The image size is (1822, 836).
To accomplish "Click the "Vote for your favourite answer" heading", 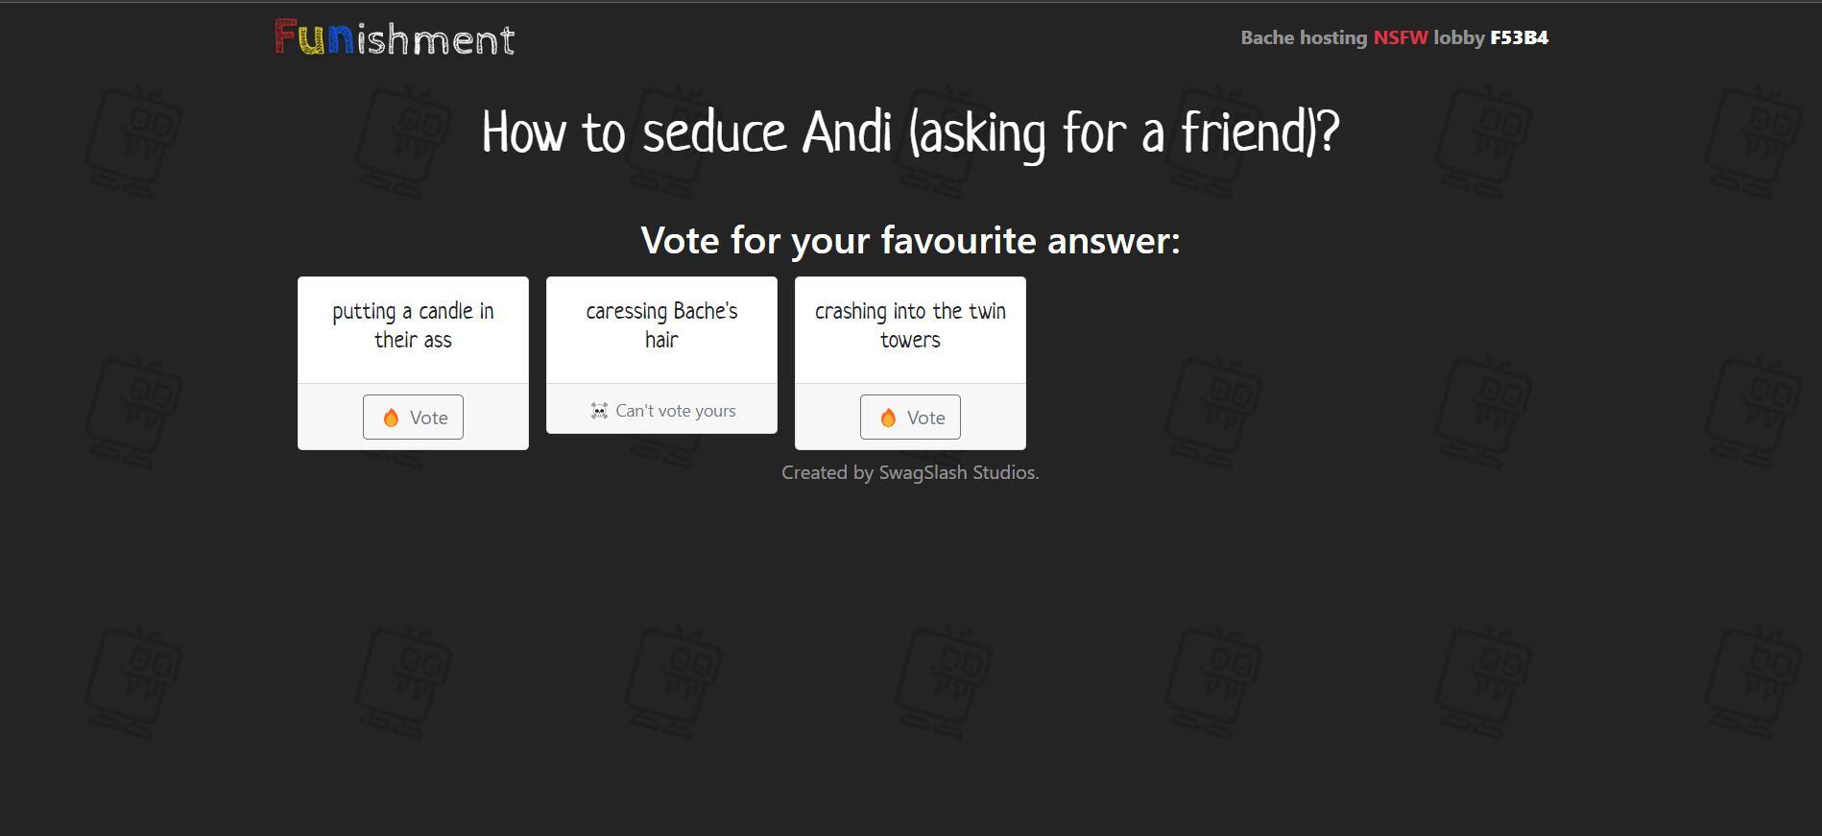I will point(910,240).
